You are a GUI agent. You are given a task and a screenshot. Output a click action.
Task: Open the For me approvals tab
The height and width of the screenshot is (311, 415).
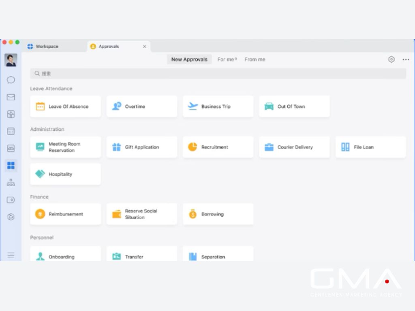pos(227,60)
